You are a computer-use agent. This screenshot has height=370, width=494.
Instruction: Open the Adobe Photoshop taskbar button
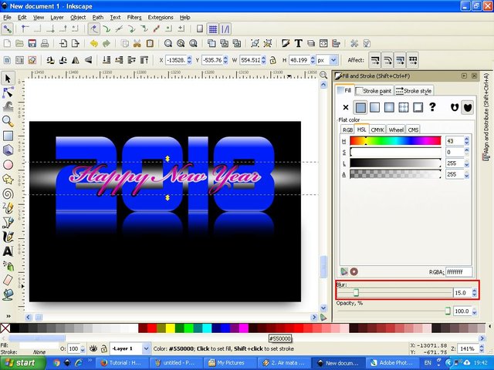click(x=391, y=363)
